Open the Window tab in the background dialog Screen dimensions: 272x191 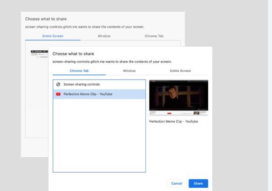104,36
